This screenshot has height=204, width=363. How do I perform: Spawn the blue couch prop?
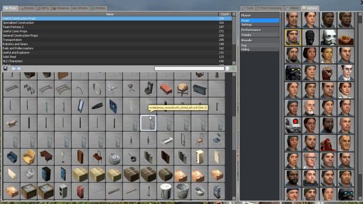click(11, 157)
